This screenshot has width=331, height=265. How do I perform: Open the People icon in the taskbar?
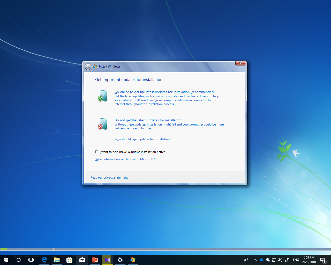(246, 260)
